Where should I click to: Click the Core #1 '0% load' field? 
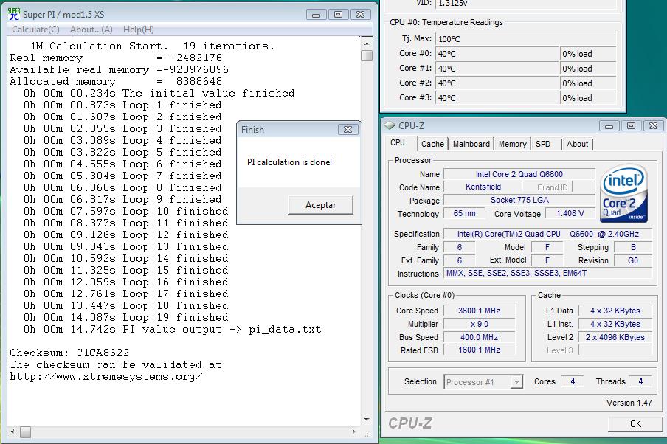tap(588, 69)
